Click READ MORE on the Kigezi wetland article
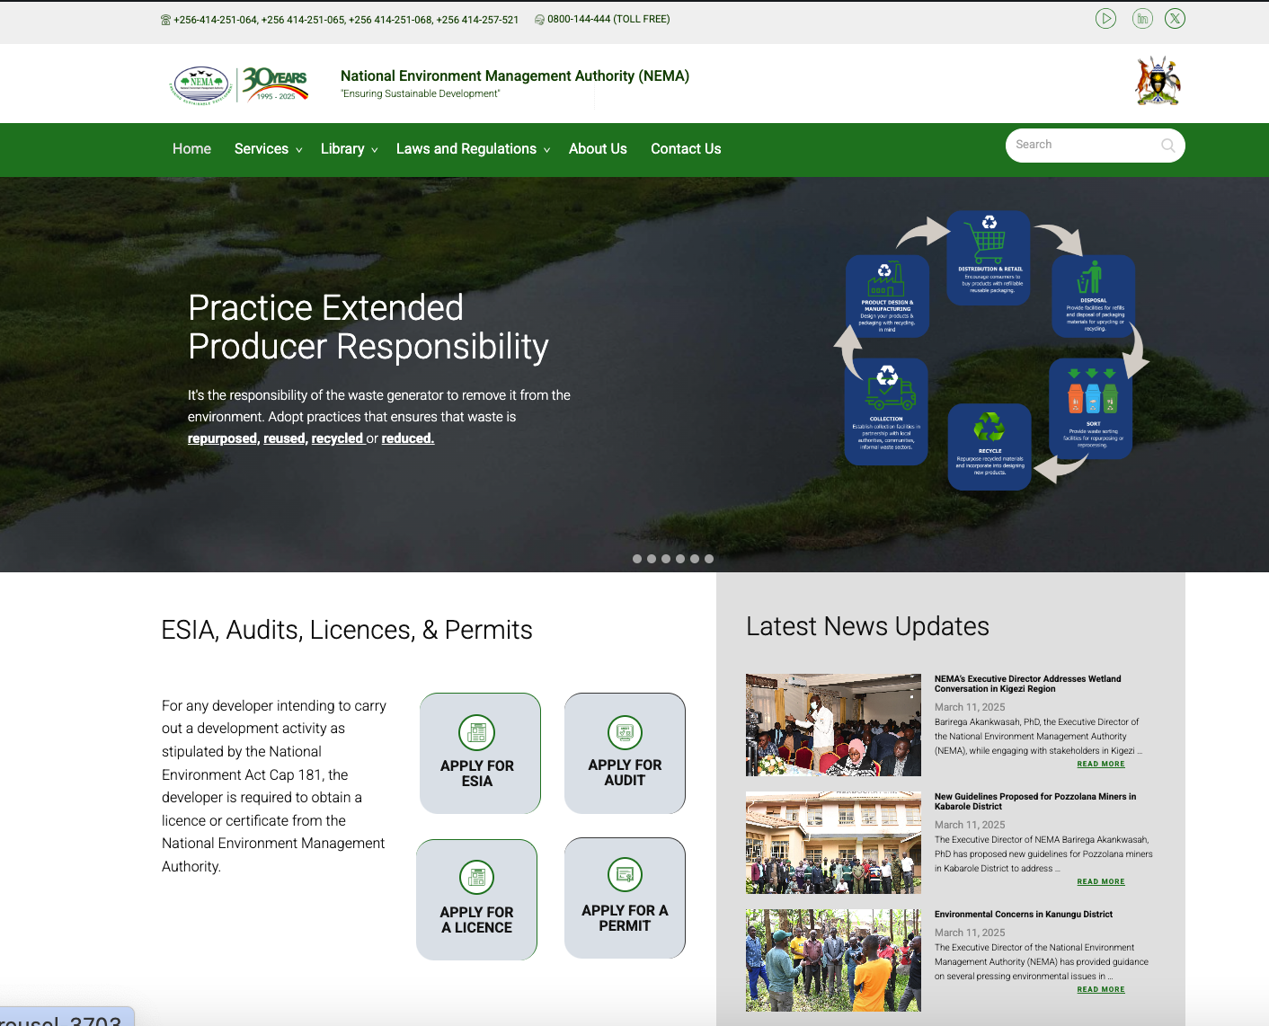The height and width of the screenshot is (1026, 1269). pos(1100,764)
